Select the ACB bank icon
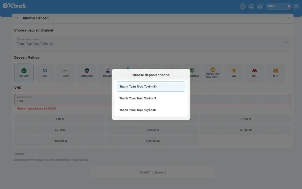 [x=45, y=73]
